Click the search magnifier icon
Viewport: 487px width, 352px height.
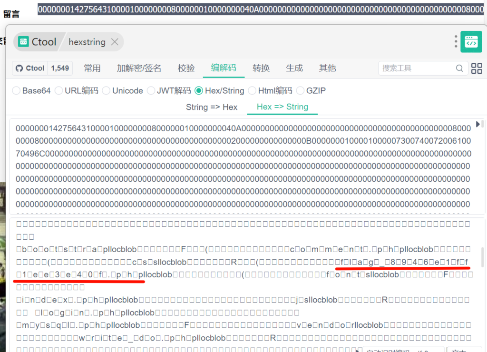coord(459,68)
